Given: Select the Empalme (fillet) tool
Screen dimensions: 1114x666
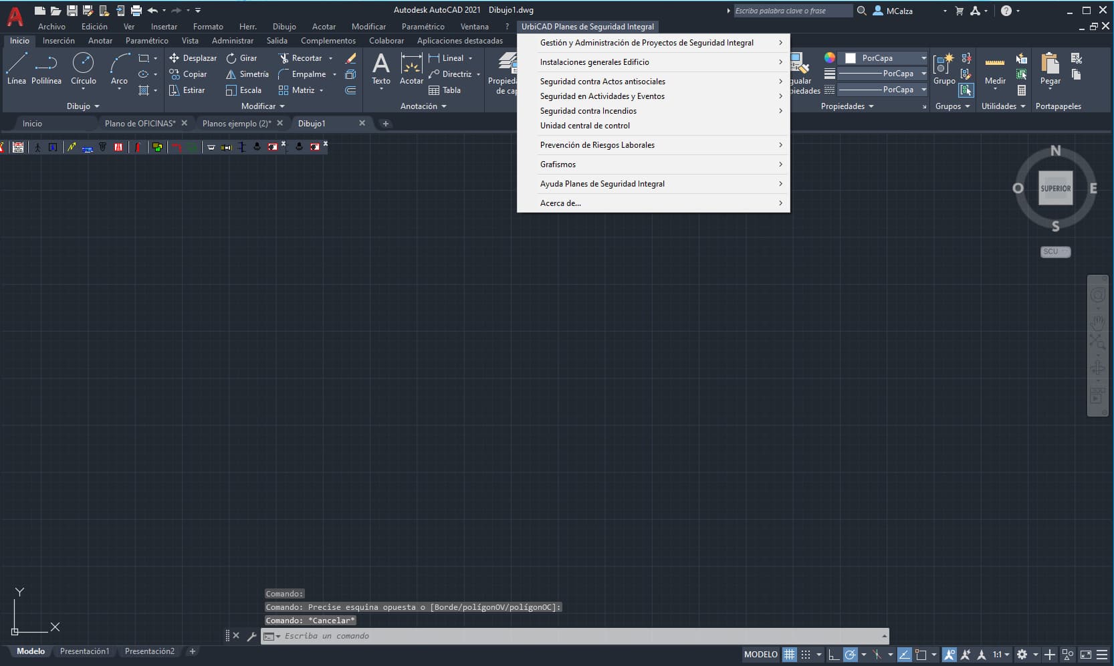Looking at the screenshot, I should pyautogui.click(x=302, y=74).
